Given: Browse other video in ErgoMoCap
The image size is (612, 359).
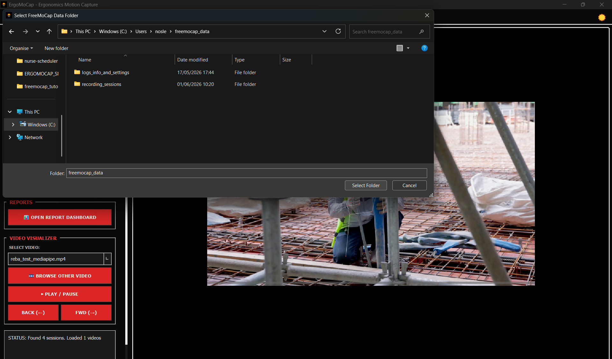Looking at the screenshot, I should pos(60,276).
